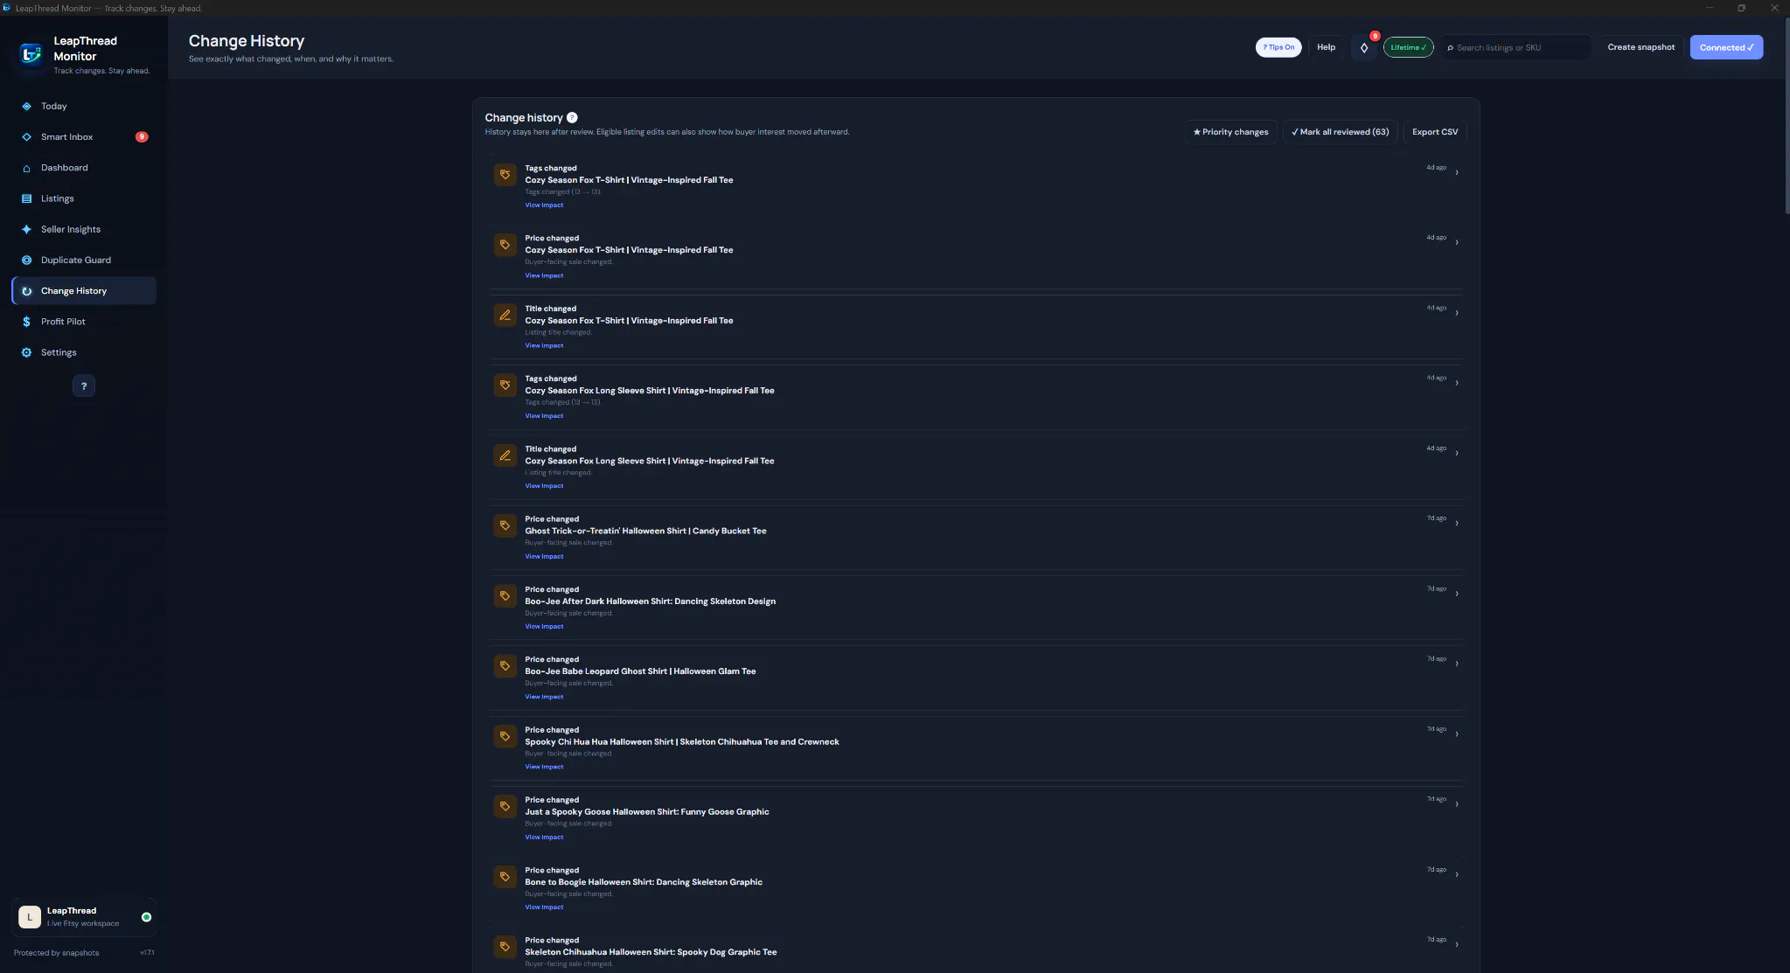Expand the Just a Spooky Goose row chevron
Screen dimensions: 1790x973
[x=1456, y=804]
